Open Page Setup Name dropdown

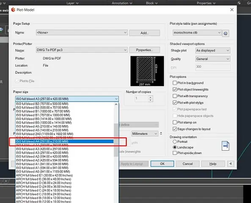pyautogui.click(x=82, y=33)
